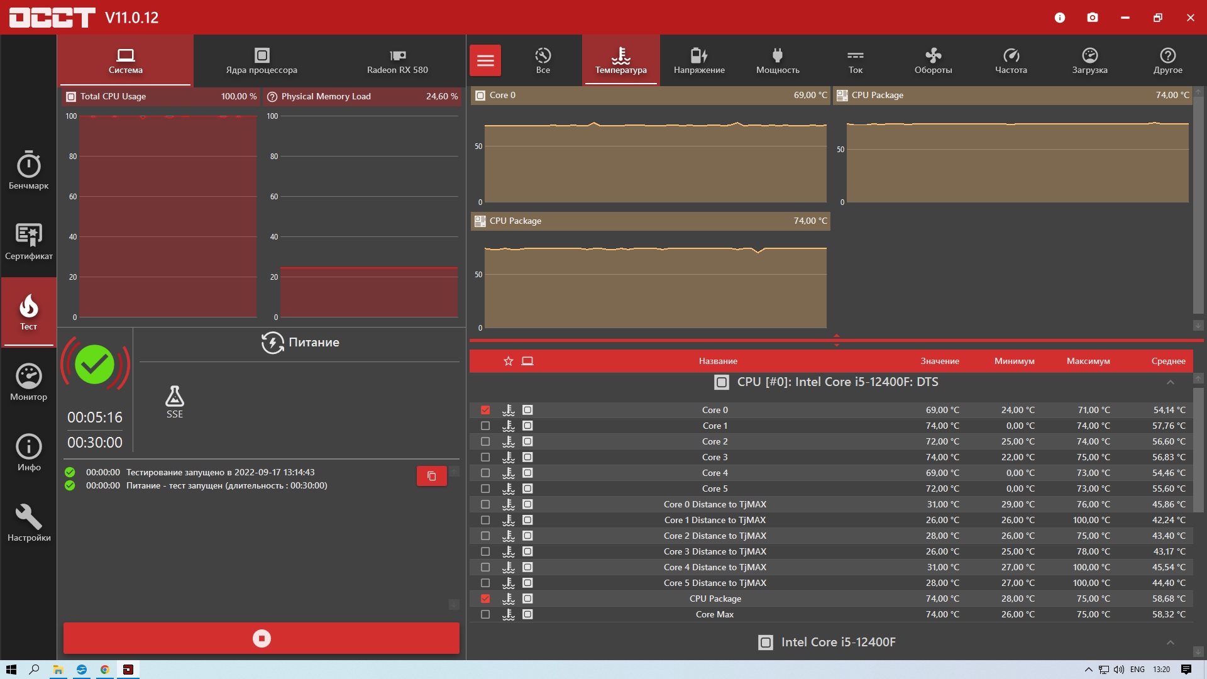This screenshot has height=679, width=1207.
Task: Open the Монитор sidebar section
Action: 28,382
